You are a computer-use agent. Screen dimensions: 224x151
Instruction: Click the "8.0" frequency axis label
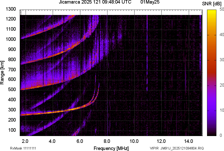click(x=107, y=141)
